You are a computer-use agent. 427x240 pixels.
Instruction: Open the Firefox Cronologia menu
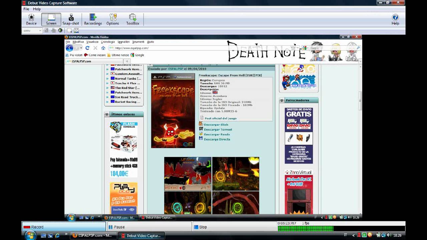[x=108, y=42]
